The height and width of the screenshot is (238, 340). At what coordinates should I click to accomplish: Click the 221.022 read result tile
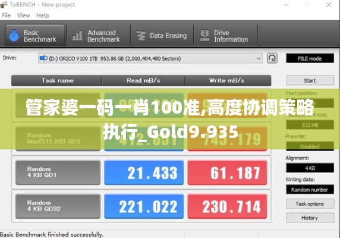coord(144,206)
